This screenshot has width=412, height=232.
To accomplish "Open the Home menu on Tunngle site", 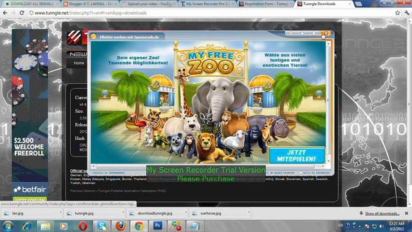I will [x=79, y=63].
